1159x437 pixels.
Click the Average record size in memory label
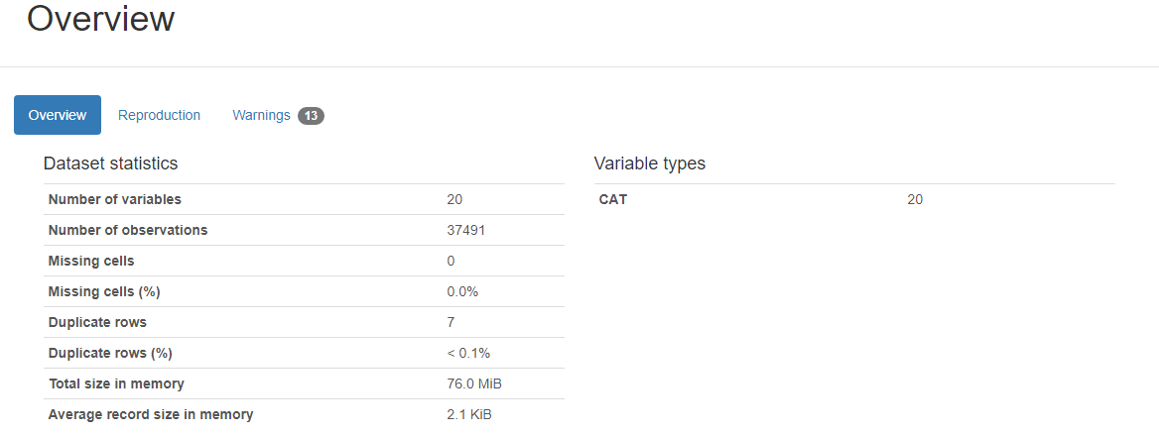(150, 414)
